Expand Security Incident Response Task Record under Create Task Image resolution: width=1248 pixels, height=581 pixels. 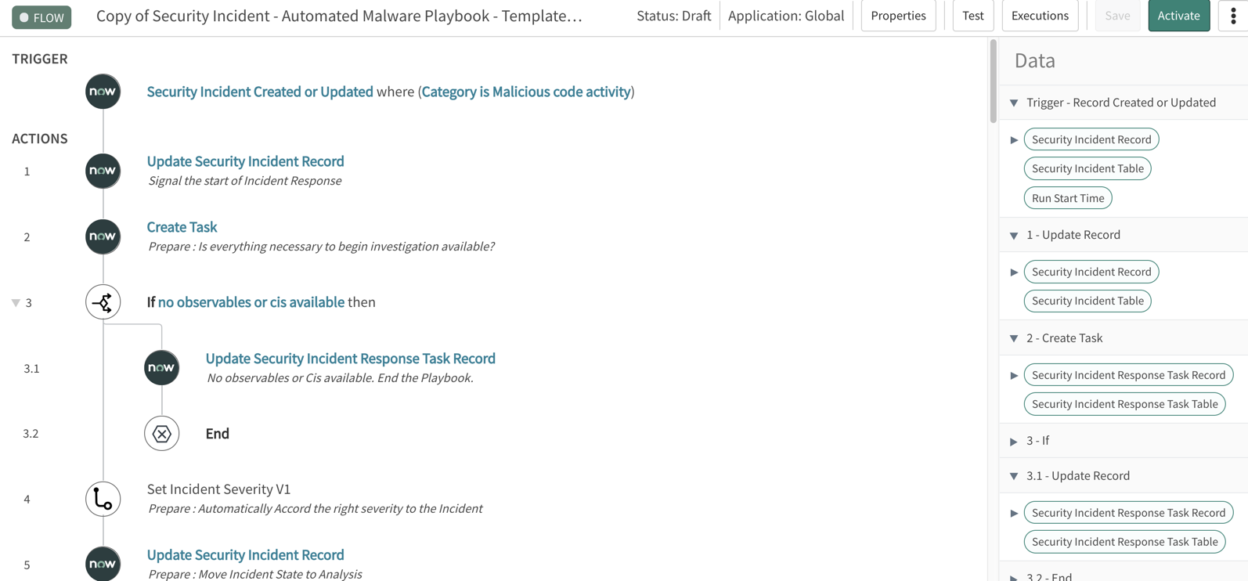(x=1014, y=375)
